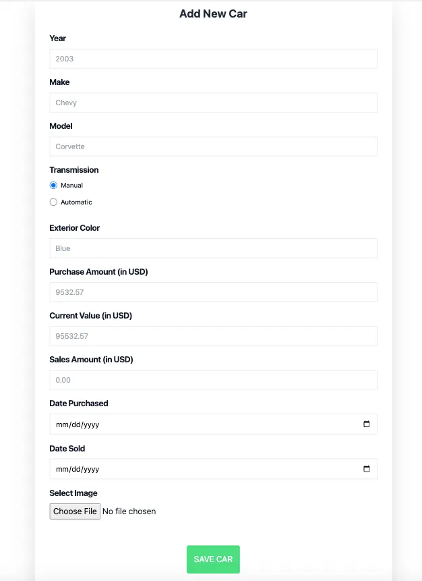The width and height of the screenshot is (422, 581).
Task: Open the Date Sold calendar picker icon
Action: (x=367, y=469)
